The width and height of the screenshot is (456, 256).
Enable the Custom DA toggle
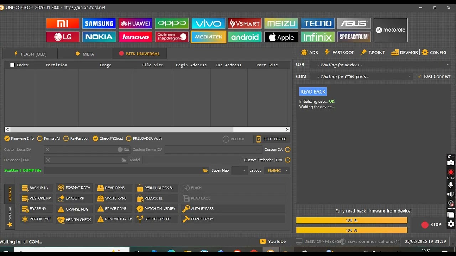pyautogui.click(x=288, y=150)
